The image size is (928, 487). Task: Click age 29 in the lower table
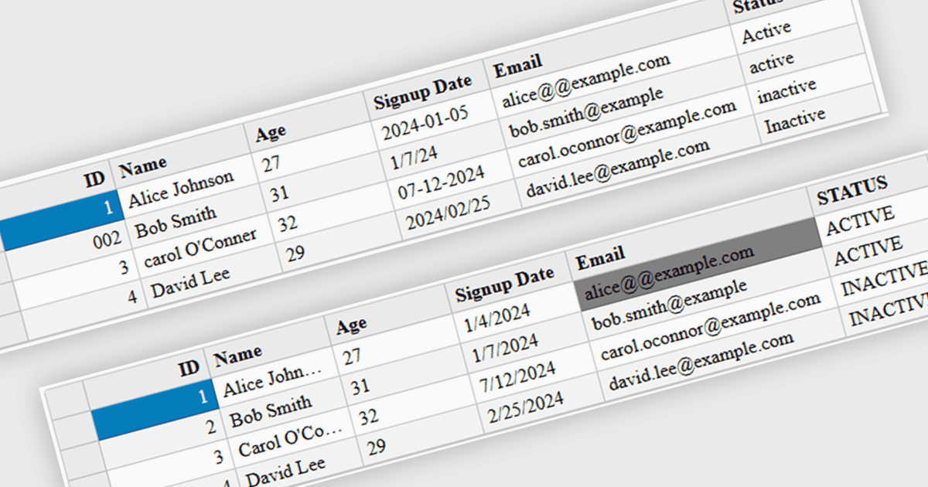pos(377,448)
